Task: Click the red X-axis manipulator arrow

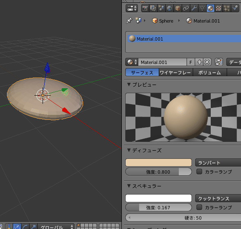Action: (66, 110)
